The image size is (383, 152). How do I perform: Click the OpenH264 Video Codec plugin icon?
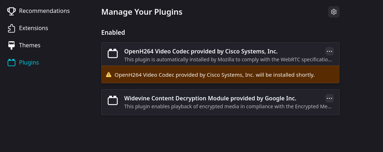coord(113,54)
